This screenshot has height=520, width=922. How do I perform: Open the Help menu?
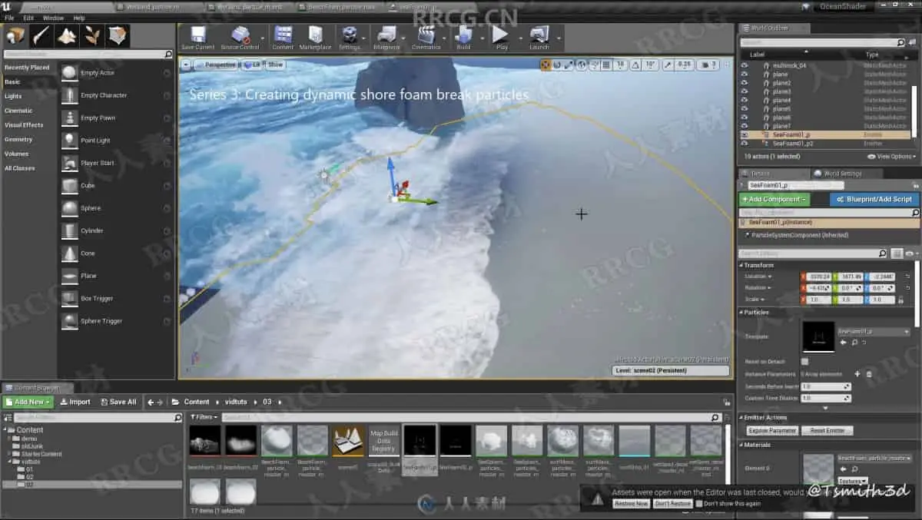coord(79,18)
